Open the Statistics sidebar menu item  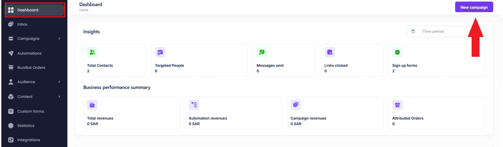click(26, 126)
